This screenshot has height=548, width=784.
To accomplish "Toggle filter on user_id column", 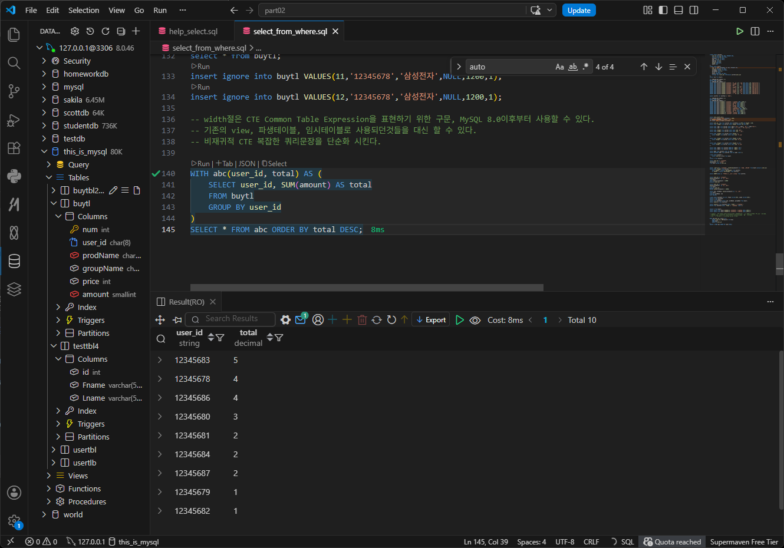I will tap(220, 338).
